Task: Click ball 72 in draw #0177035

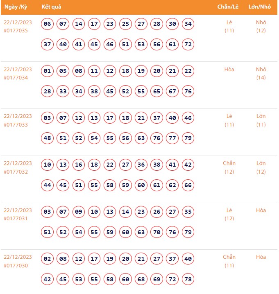Action: (x=188, y=44)
